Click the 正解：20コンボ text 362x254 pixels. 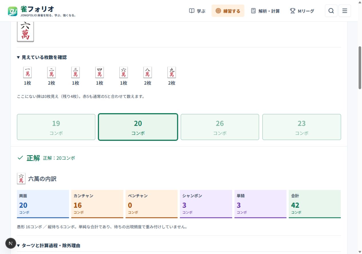[59, 158]
